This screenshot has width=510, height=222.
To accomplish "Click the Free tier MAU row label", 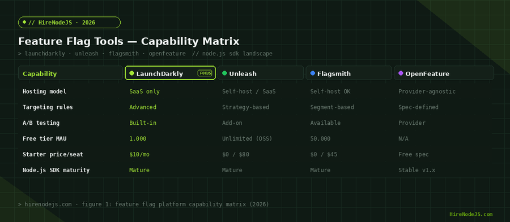I will click(45, 138).
